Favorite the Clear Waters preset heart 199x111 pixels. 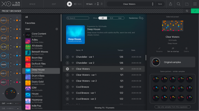click(x=73, y=69)
